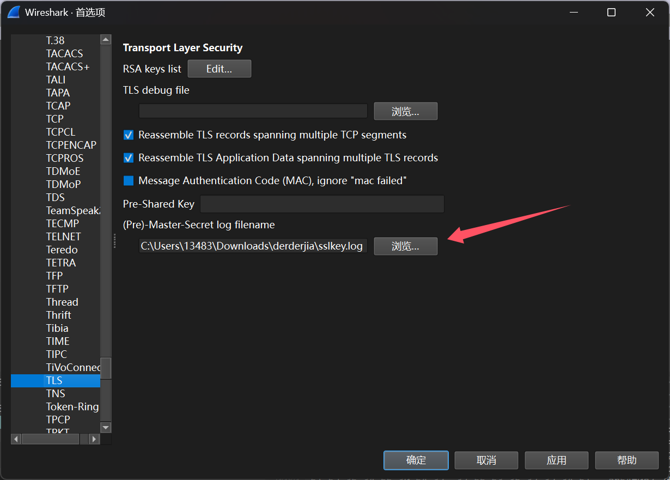Click the sslkey.log filename path field

coord(253,246)
